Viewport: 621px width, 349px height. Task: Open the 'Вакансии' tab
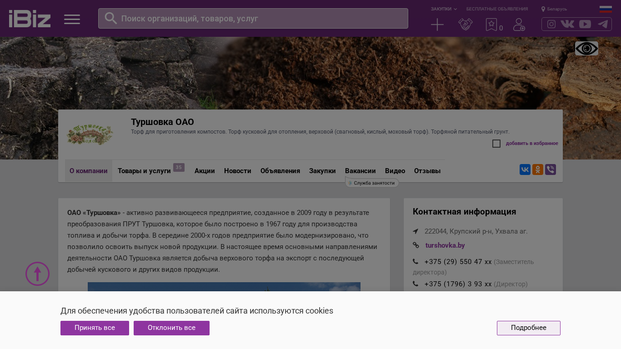click(360, 171)
